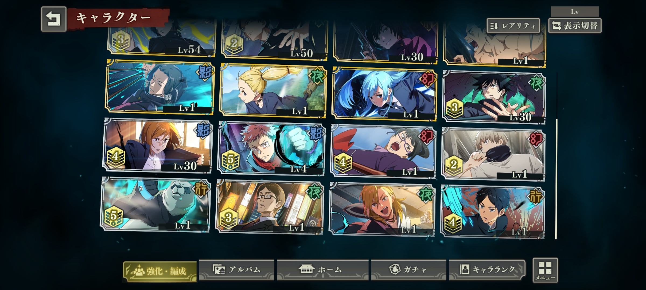
Task: Select the 強化・編成 tab
Action: pyautogui.click(x=160, y=271)
